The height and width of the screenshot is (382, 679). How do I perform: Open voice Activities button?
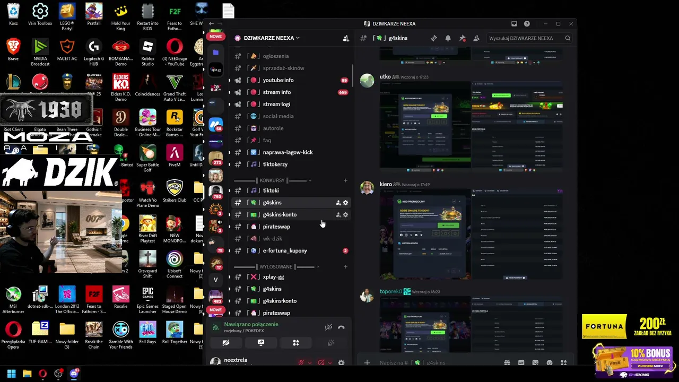pyautogui.click(x=296, y=343)
